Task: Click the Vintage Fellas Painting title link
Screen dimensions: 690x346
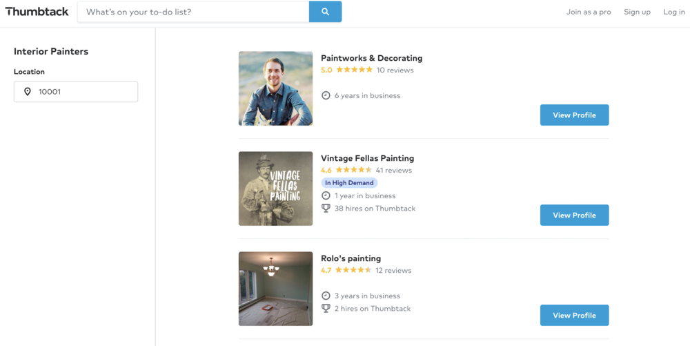Action: click(x=368, y=158)
